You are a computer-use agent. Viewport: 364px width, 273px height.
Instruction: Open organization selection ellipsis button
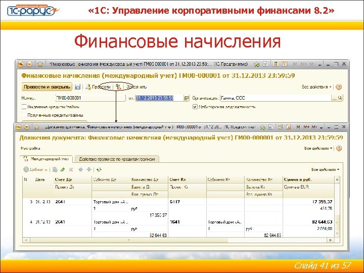[x=334, y=98]
